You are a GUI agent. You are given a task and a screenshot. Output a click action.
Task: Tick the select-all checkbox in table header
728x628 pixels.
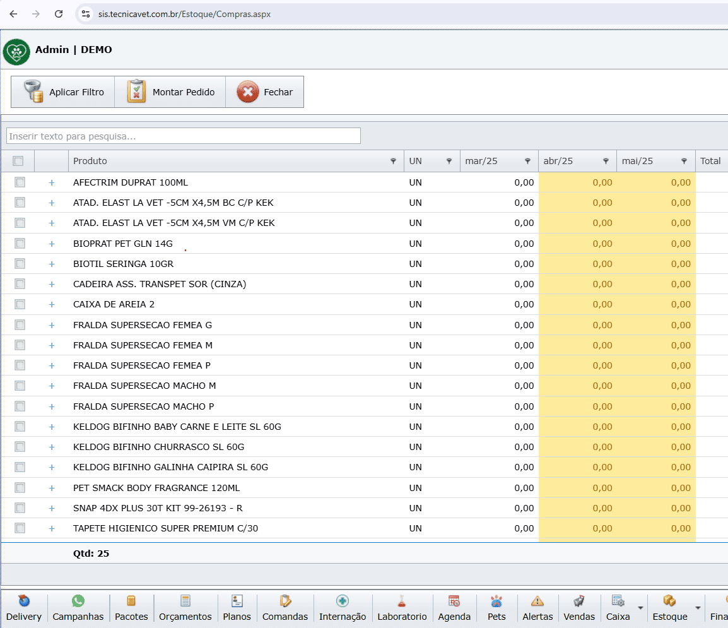(18, 161)
